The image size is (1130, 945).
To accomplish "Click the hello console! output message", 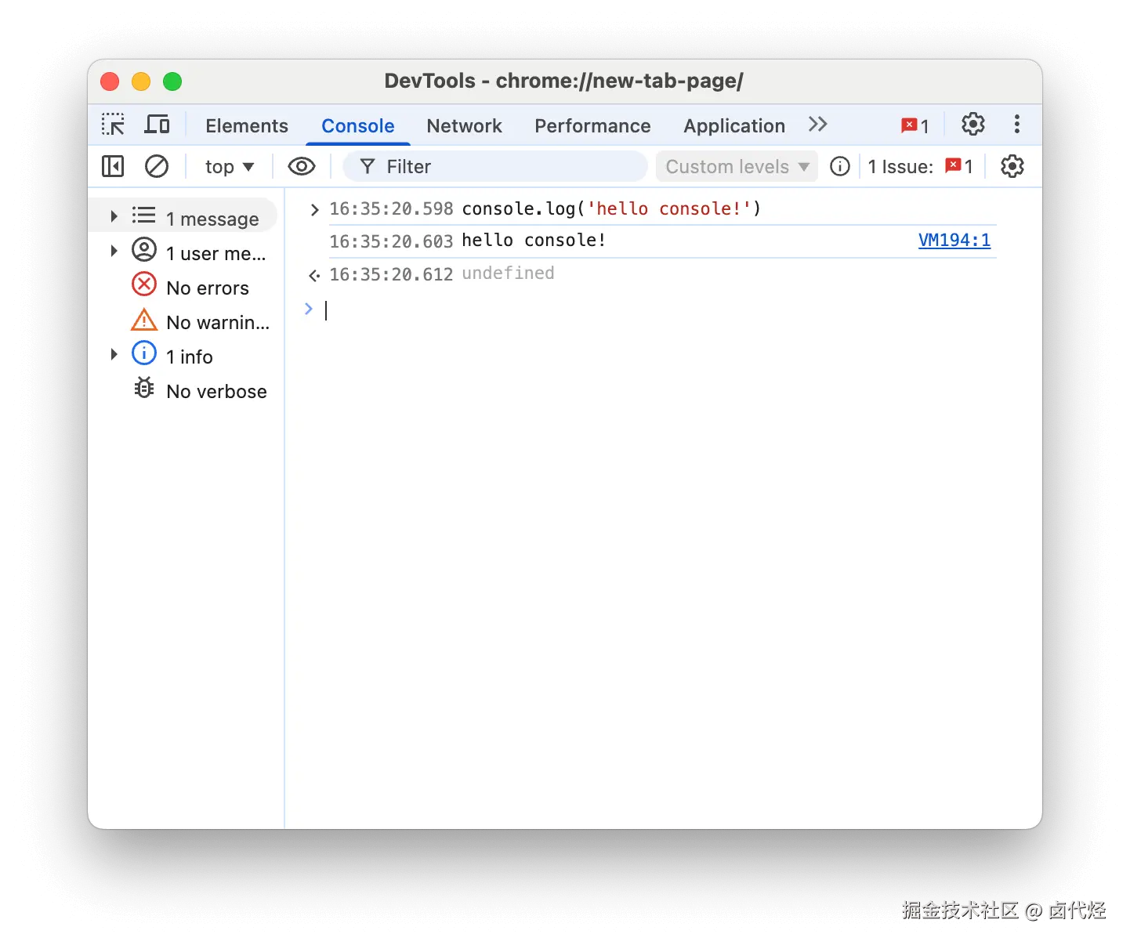I will pos(534,241).
